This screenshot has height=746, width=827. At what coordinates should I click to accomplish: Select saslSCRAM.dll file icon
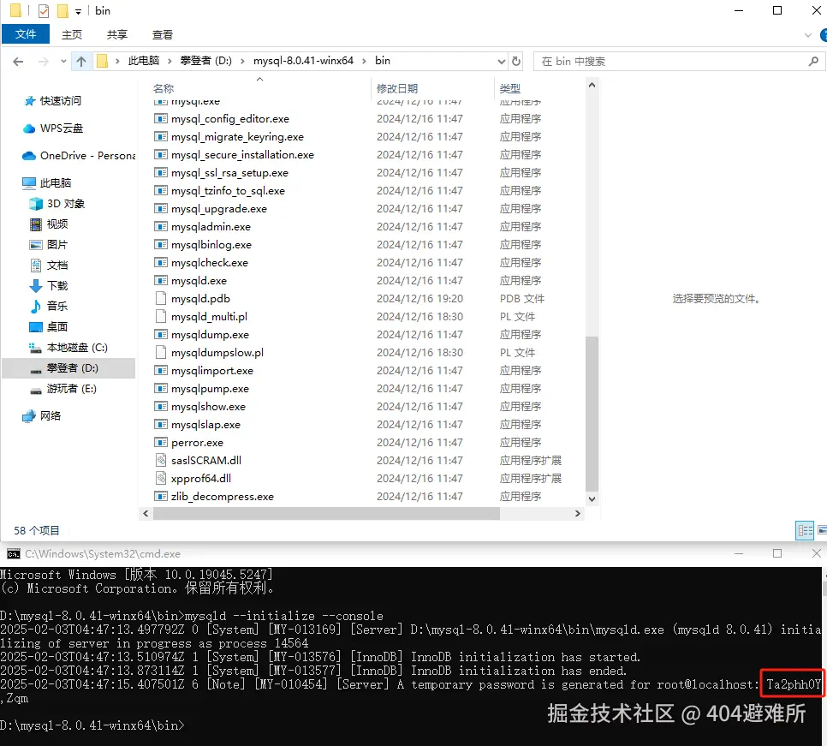tap(161, 460)
